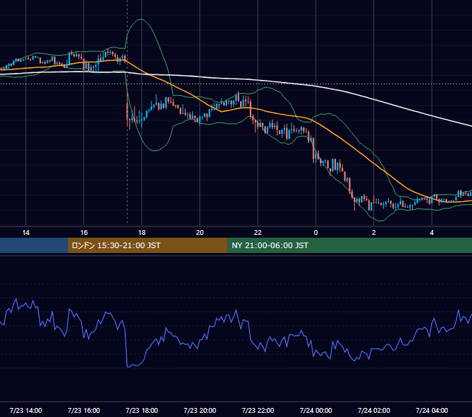Click the "0" midnight label on the price chart axis
Viewport: 472px width, 417px height.
coord(316,233)
